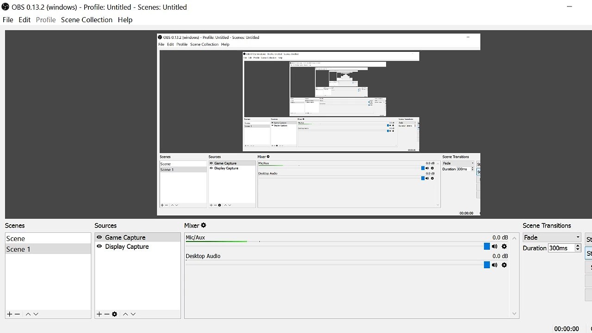Open the Profile menu
Viewport: 592px width, 333px height.
(46, 20)
